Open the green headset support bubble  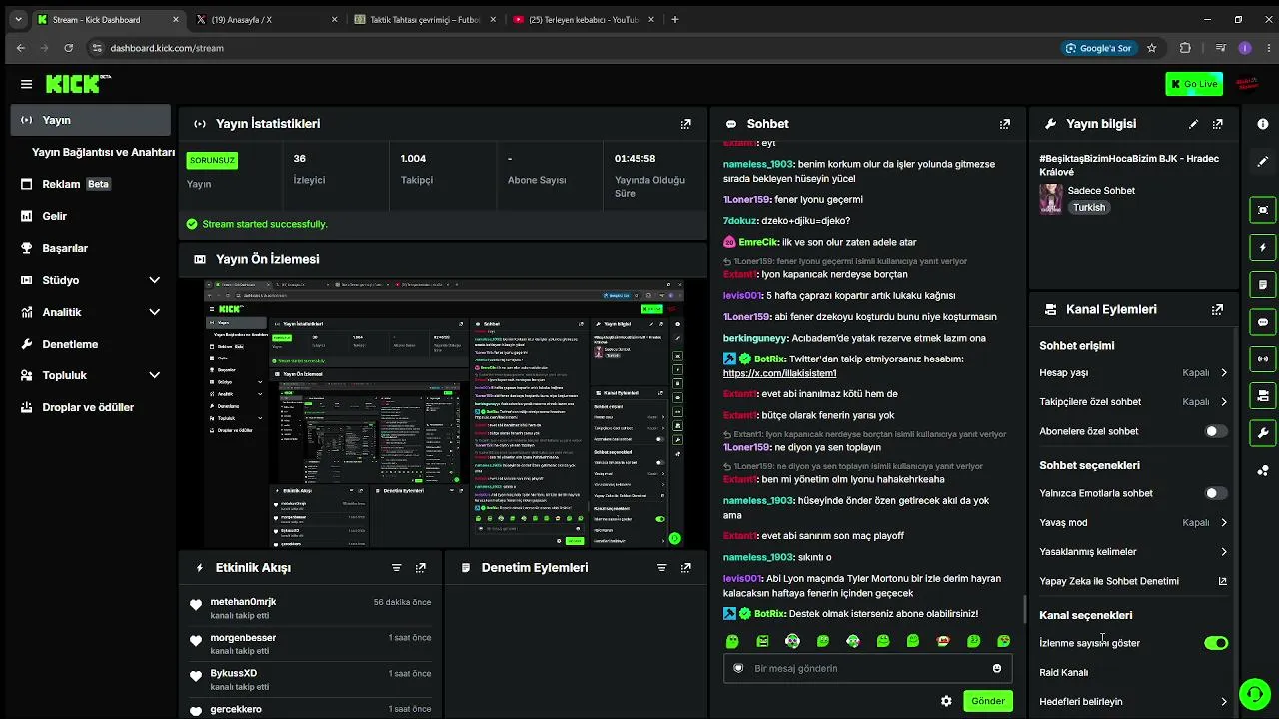point(1253,693)
